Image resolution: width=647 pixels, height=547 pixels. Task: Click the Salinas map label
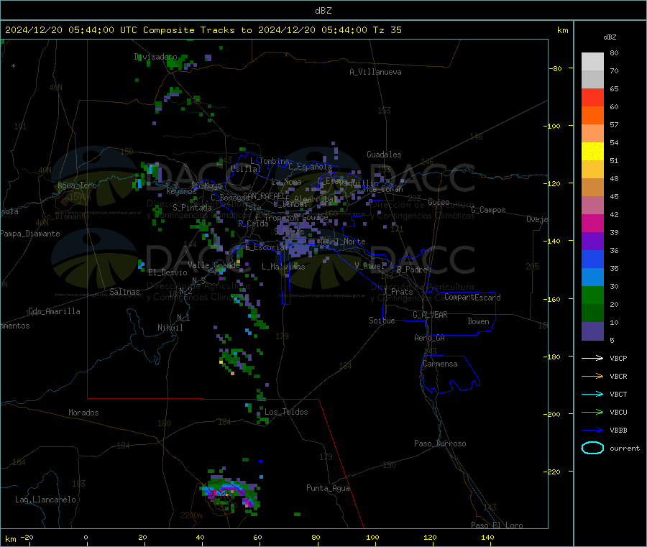coord(124,292)
